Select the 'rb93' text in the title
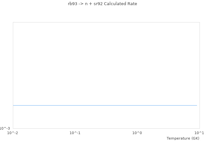Screen dimensions: 206x154 pyautogui.click(x=73, y=4)
